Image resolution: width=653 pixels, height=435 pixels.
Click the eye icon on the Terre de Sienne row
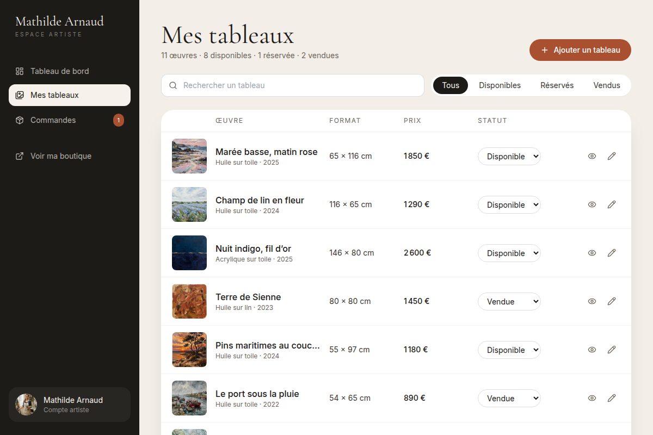[x=592, y=301]
